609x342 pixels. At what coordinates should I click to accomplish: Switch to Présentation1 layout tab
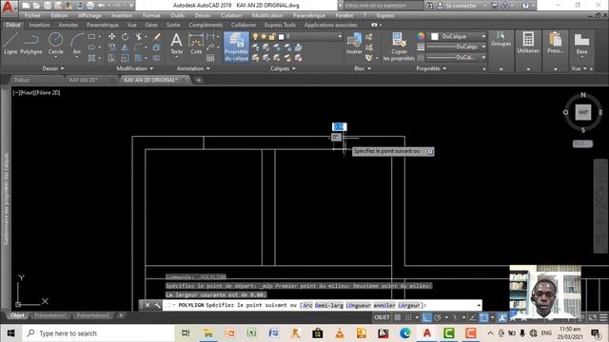50,315
